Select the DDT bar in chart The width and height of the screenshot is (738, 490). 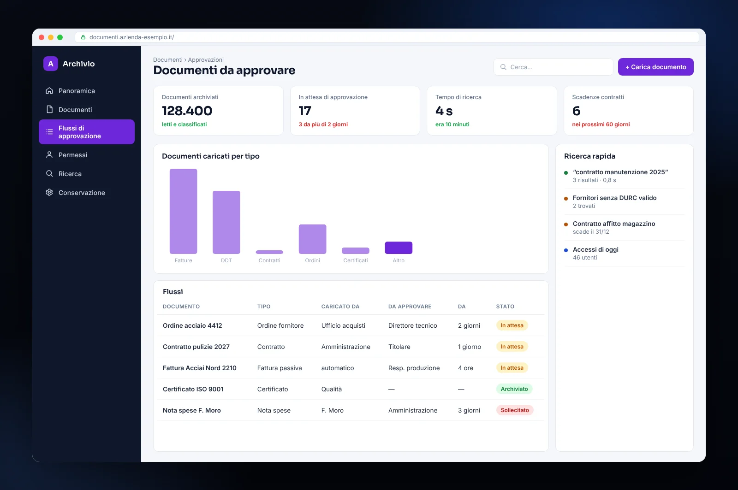pyautogui.click(x=226, y=222)
